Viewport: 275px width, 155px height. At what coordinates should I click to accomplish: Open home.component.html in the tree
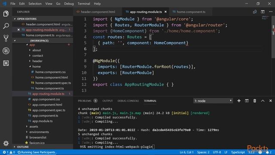coord(52,77)
